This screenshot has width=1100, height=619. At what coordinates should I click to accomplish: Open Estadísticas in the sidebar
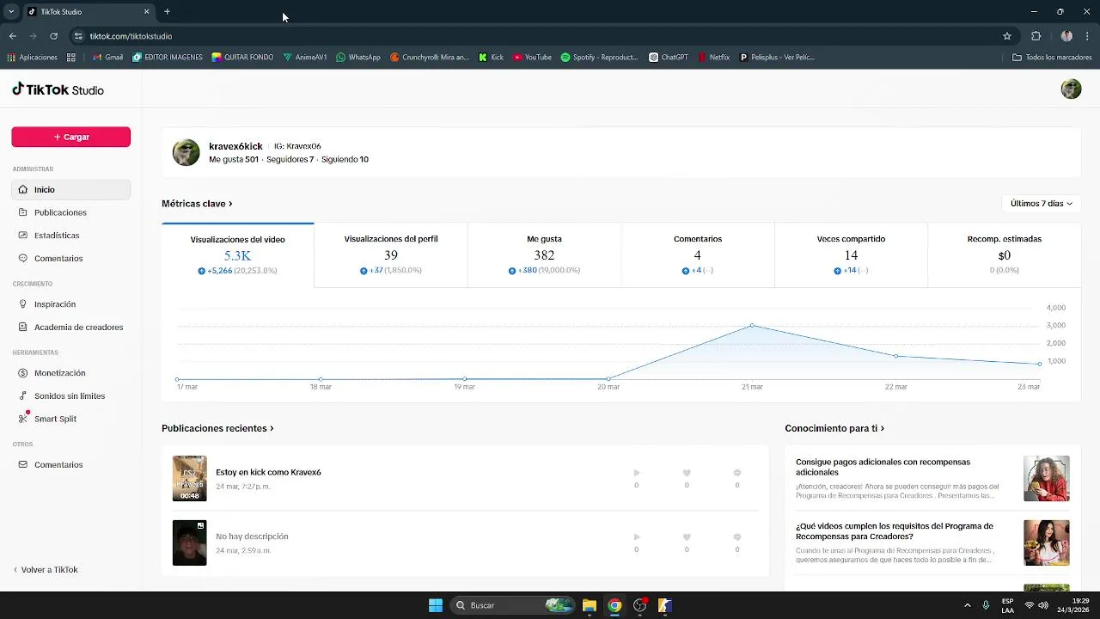[70, 236]
